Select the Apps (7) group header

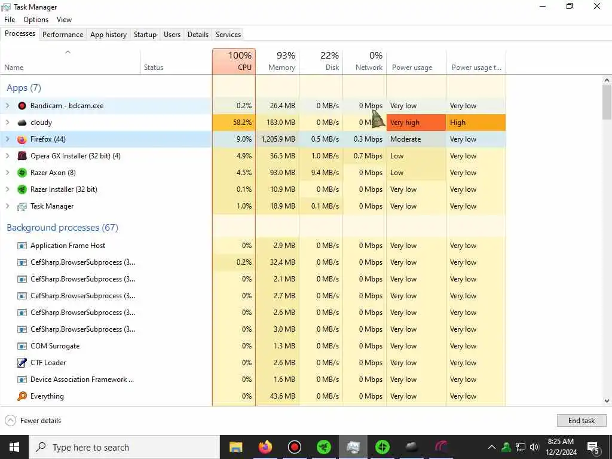click(24, 88)
